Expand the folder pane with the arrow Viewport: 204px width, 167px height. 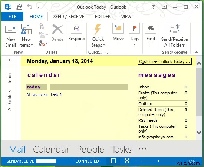pyautogui.click(x=9, y=60)
